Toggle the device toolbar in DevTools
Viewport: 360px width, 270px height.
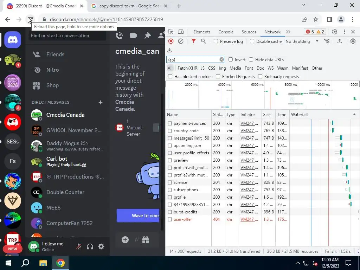click(181, 32)
